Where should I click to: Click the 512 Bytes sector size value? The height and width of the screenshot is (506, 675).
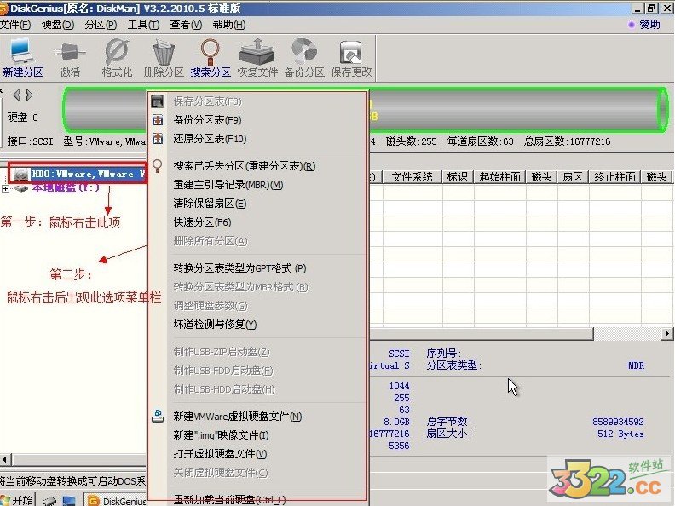(620, 434)
